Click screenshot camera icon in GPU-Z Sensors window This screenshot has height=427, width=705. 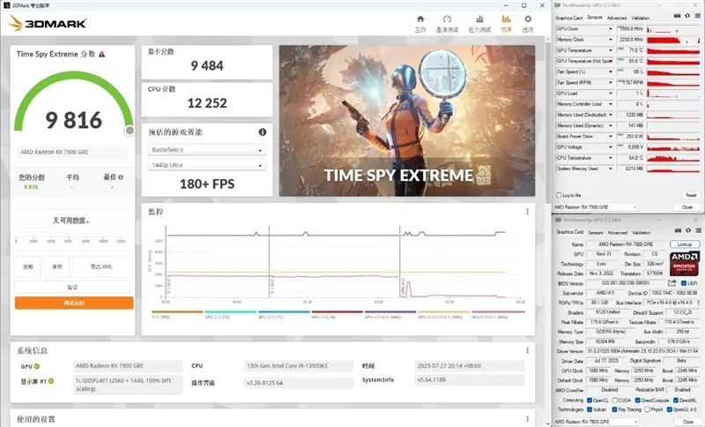(677, 16)
